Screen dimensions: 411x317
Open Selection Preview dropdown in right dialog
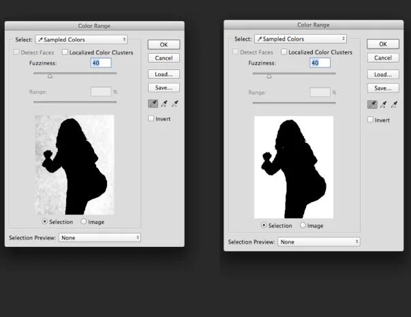pyautogui.click(x=318, y=241)
